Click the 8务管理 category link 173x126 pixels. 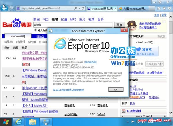[21, 42]
